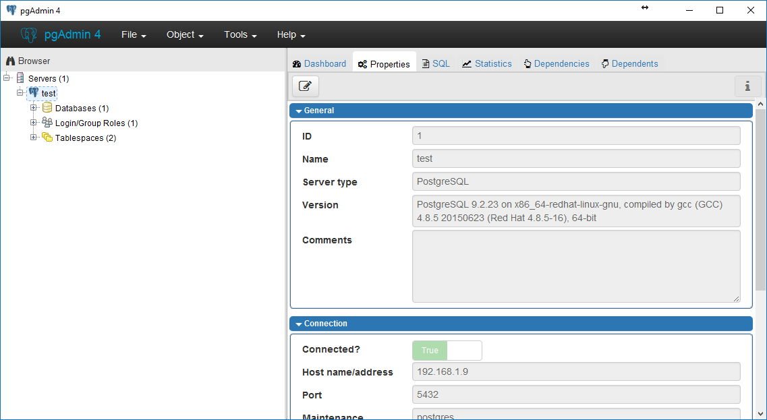Select Databases (1) in the tree

click(x=82, y=108)
